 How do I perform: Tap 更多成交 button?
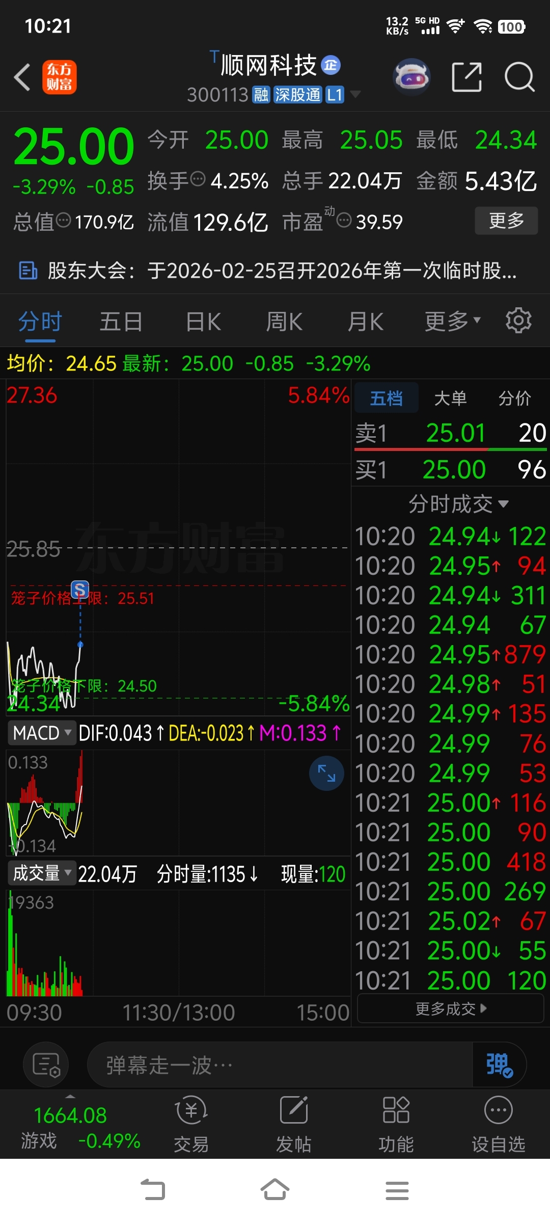tap(451, 1008)
